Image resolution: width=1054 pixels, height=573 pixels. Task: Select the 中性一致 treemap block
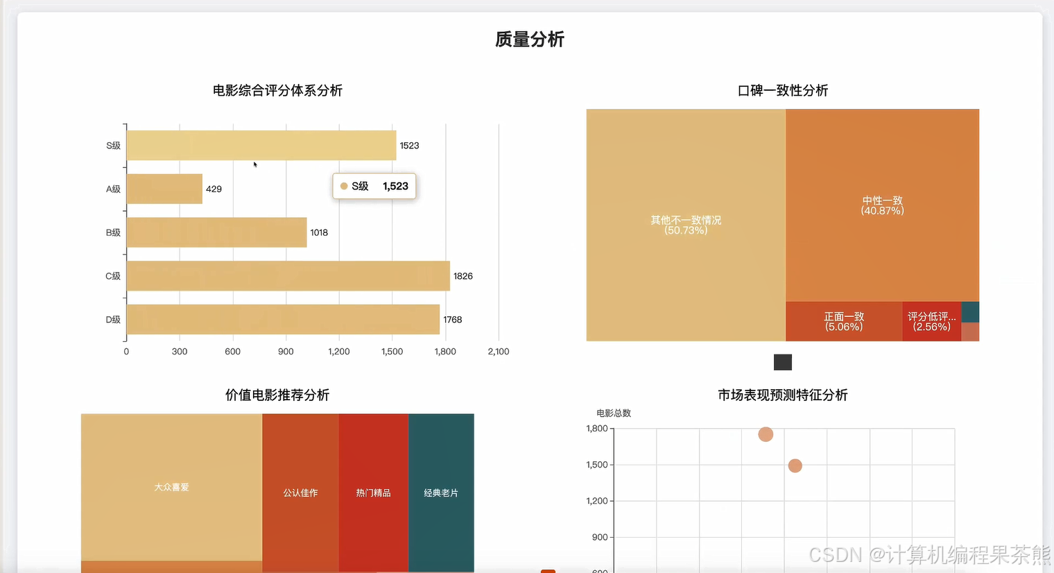point(882,205)
